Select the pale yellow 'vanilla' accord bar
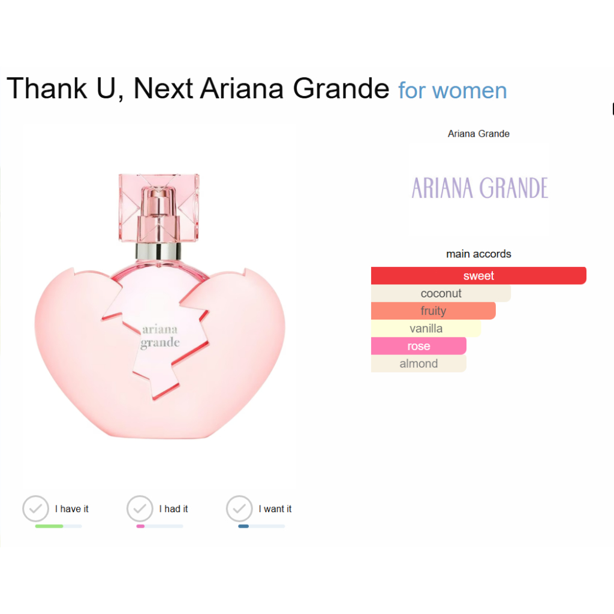614x614 pixels. point(426,329)
